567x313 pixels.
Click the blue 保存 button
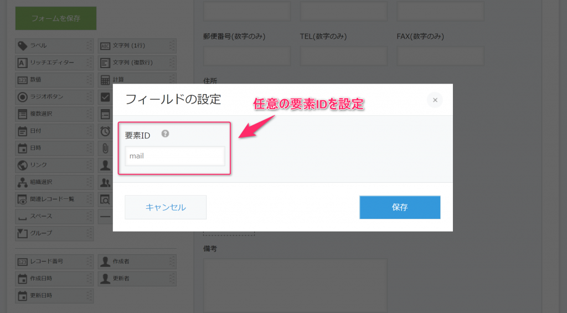point(400,207)
